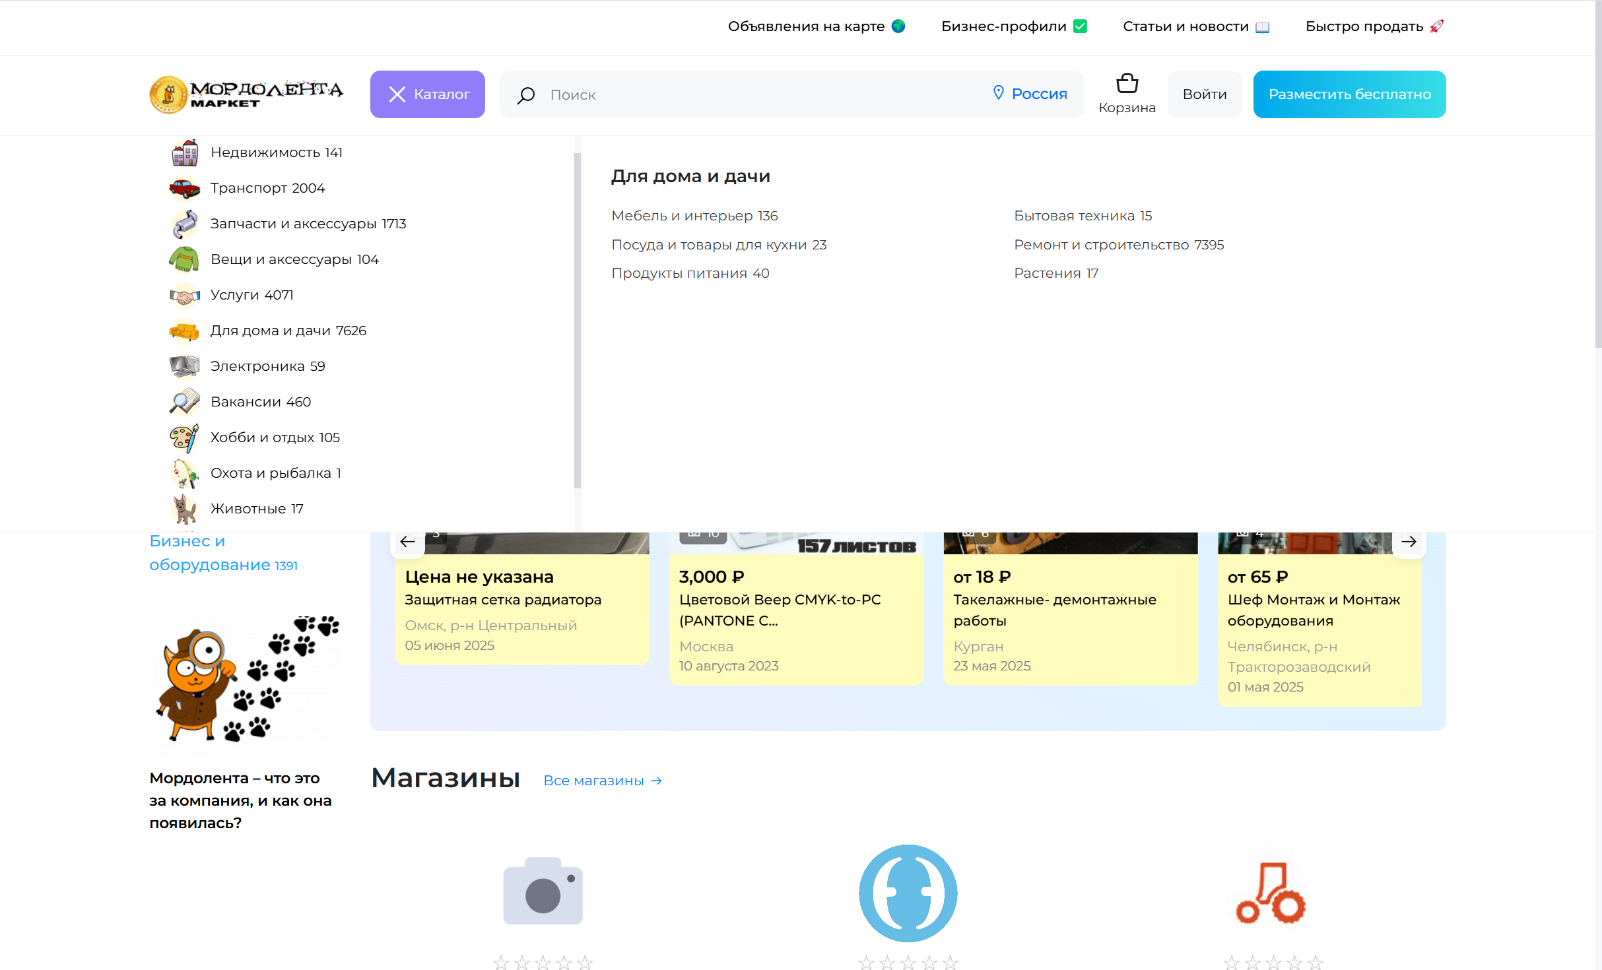Click the carousel next arrow
1602x970 pixels.
coord(1408,542)
